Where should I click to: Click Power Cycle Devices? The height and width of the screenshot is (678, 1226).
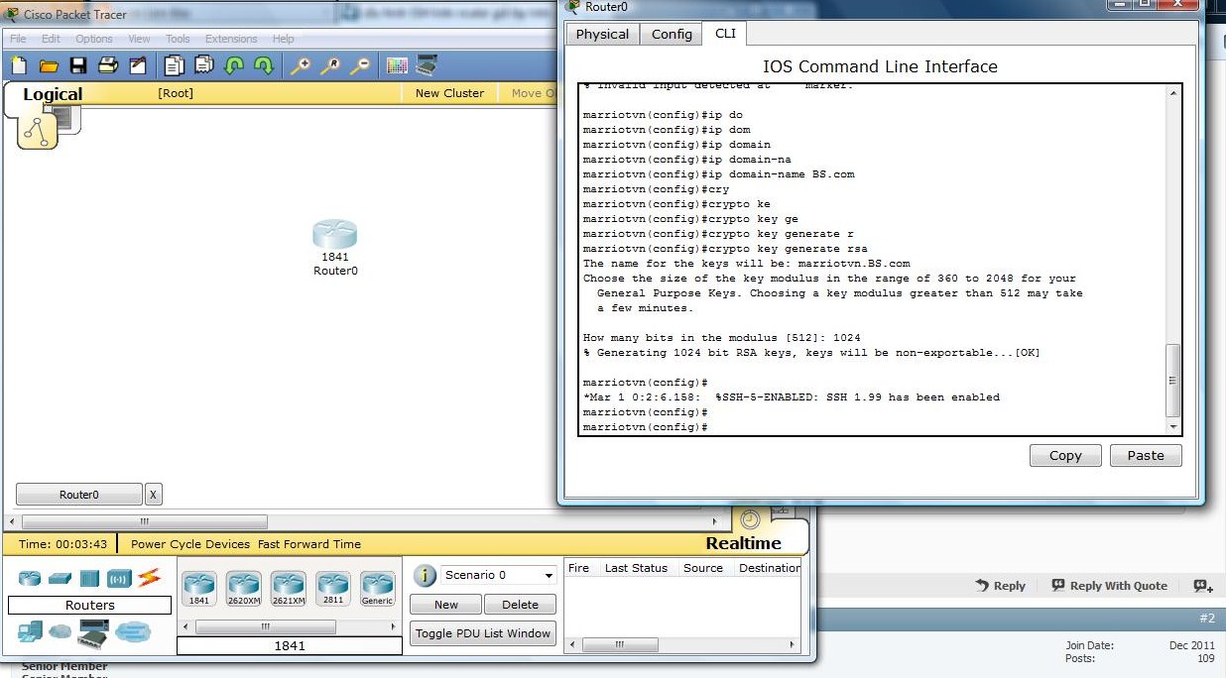191,544
